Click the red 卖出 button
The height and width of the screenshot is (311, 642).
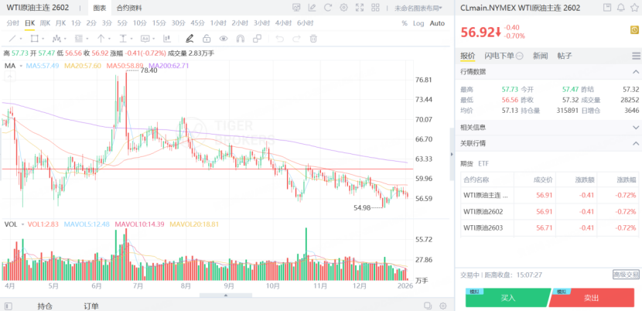click(591, 298)
